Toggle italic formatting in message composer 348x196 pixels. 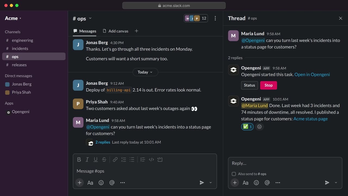[87, 160]
